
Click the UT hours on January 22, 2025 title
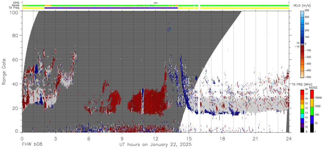tap(155, 145)
